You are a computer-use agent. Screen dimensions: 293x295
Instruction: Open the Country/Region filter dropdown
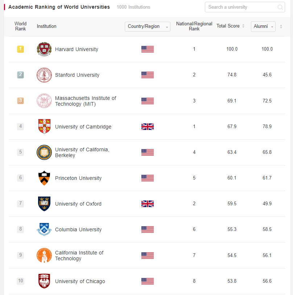tap(147, 26)
